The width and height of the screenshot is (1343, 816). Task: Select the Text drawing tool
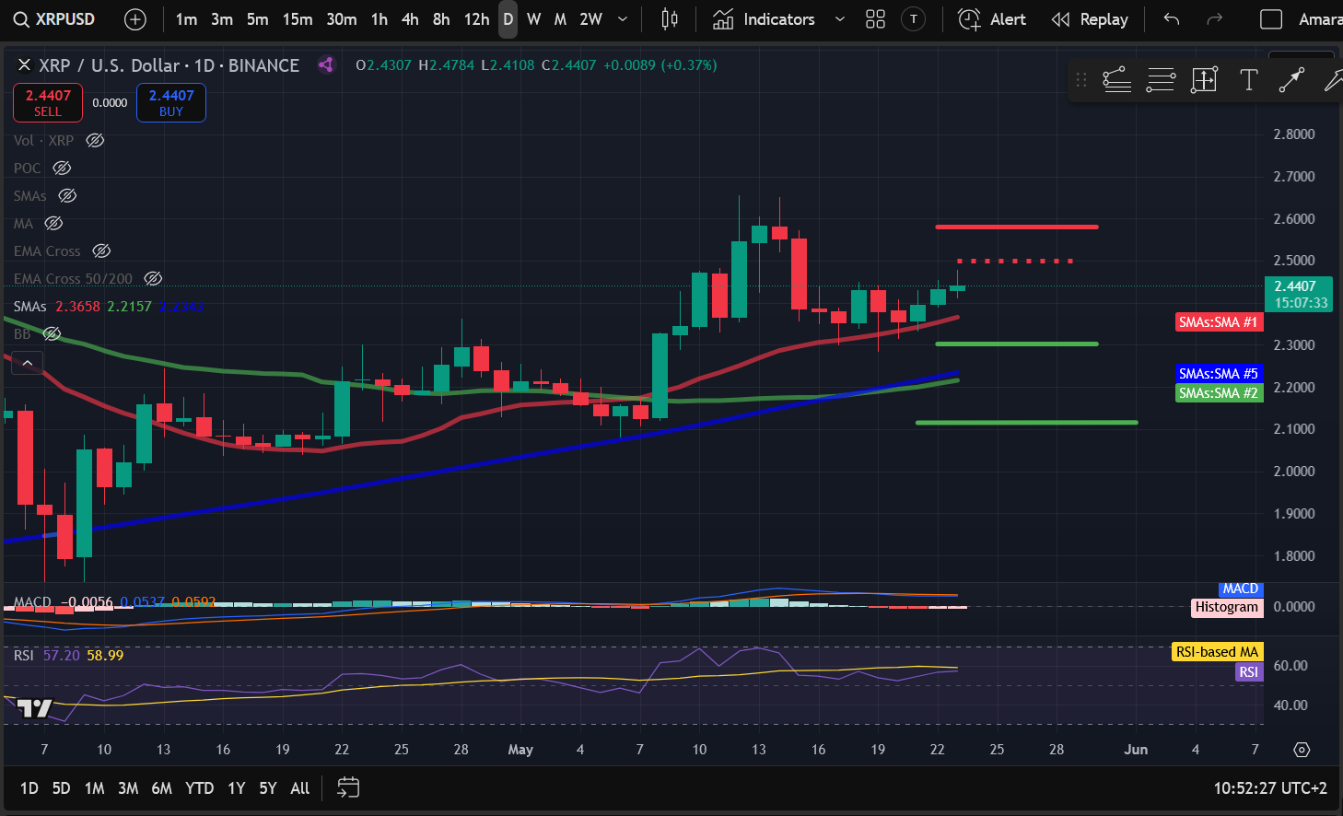pos(1248,80)
